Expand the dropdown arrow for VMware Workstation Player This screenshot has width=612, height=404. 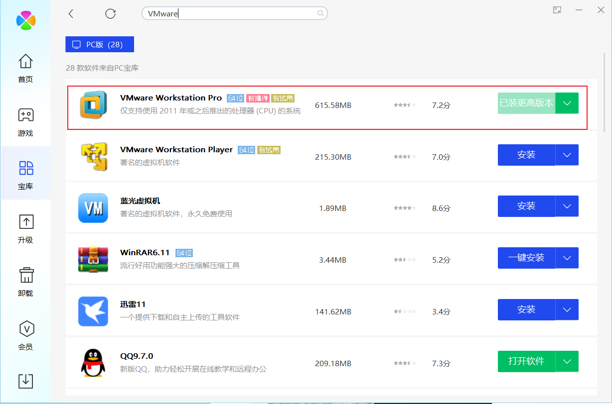(x=567, y=155)
